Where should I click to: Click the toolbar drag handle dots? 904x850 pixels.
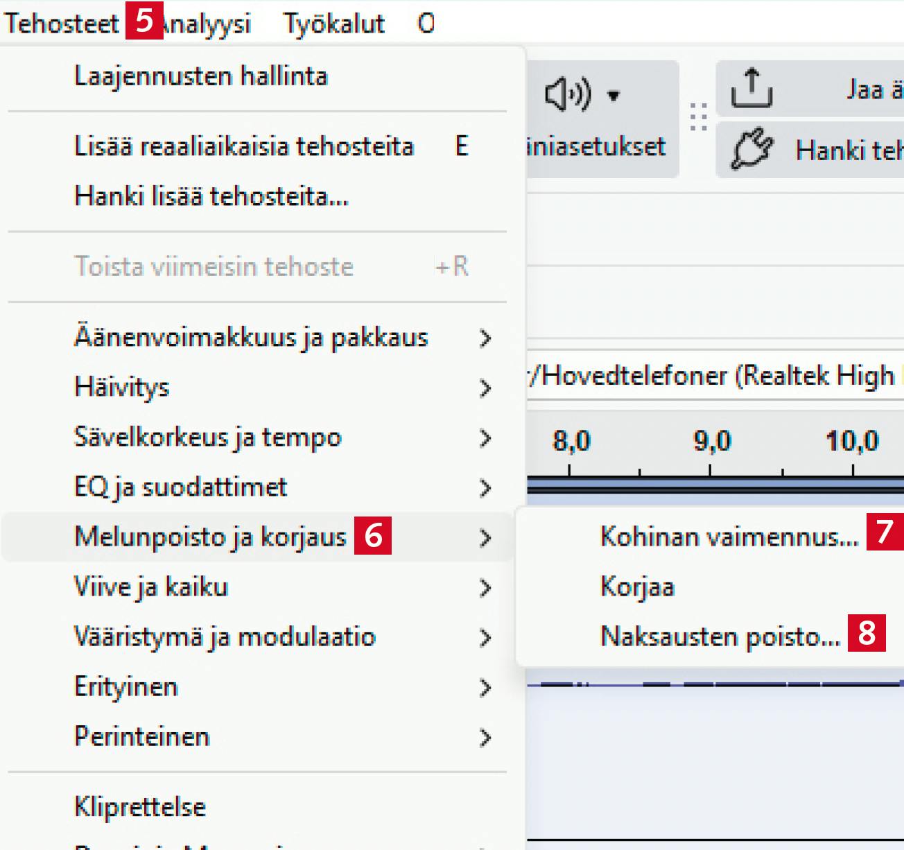coord(698,118)
